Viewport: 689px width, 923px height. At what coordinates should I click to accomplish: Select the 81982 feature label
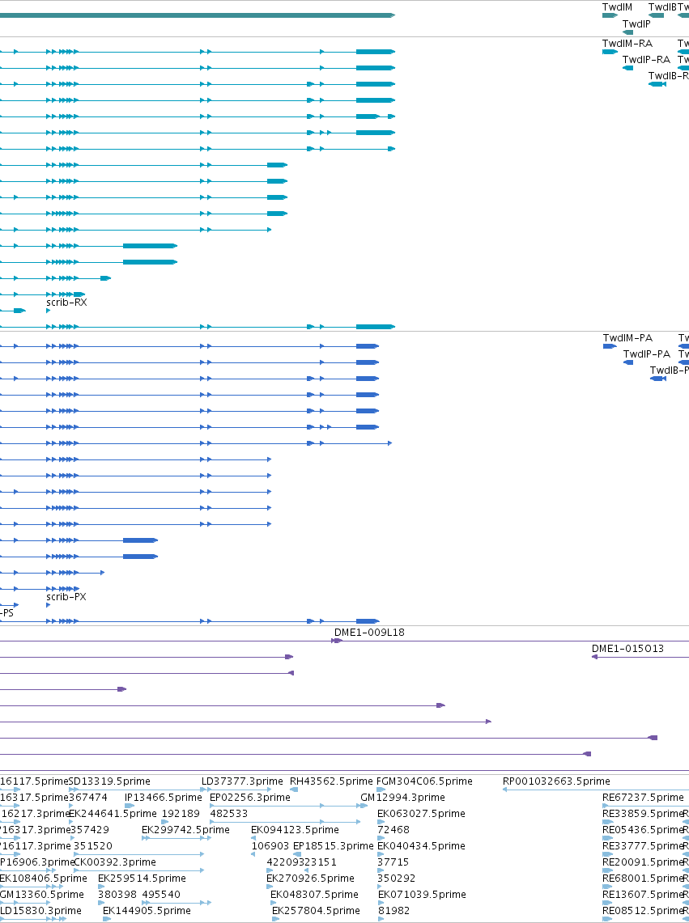393,911
